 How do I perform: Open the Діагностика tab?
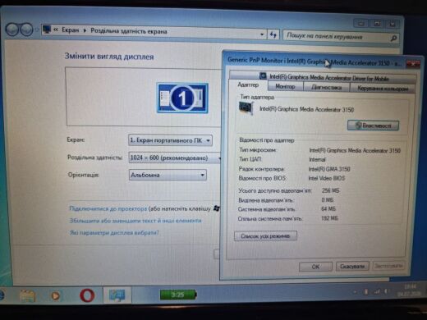(327, 87)
